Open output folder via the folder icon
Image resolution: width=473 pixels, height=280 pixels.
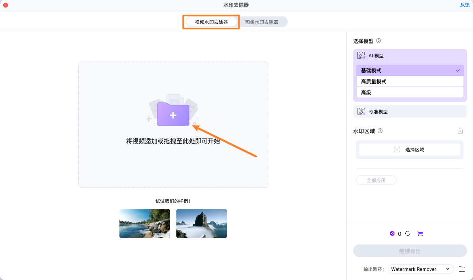(x=462, y=269)
